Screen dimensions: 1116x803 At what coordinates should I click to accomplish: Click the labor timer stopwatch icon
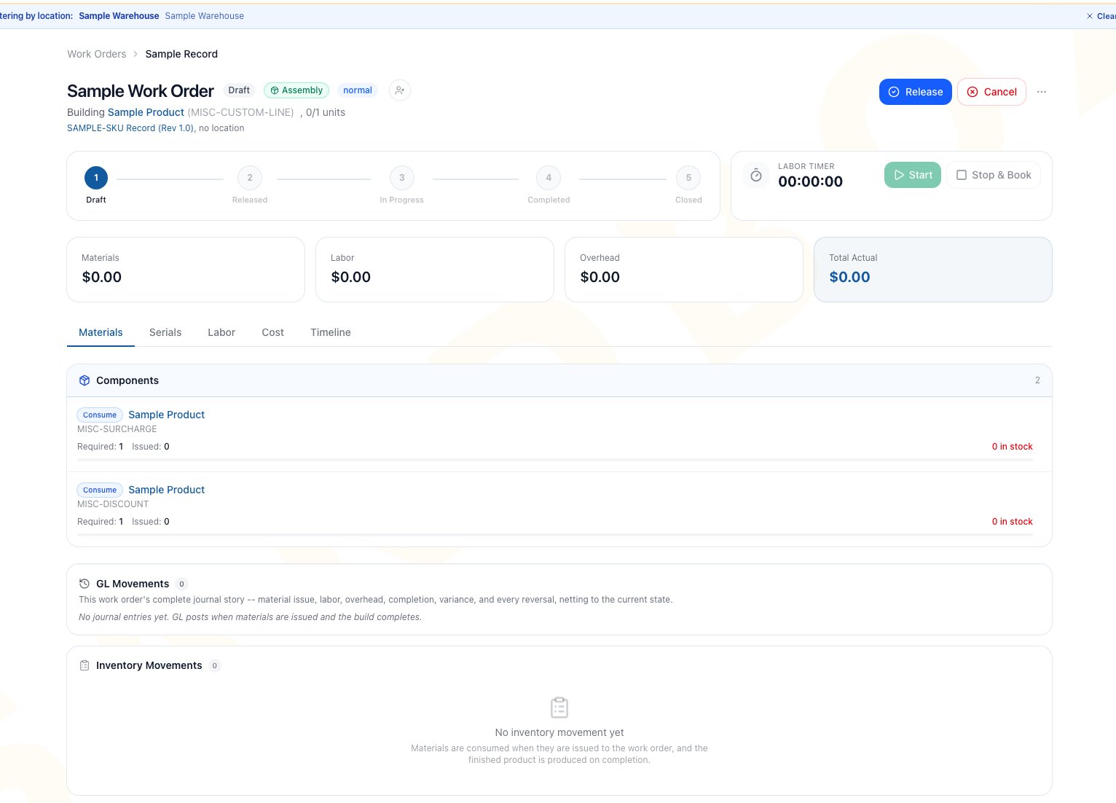point(756,175)
